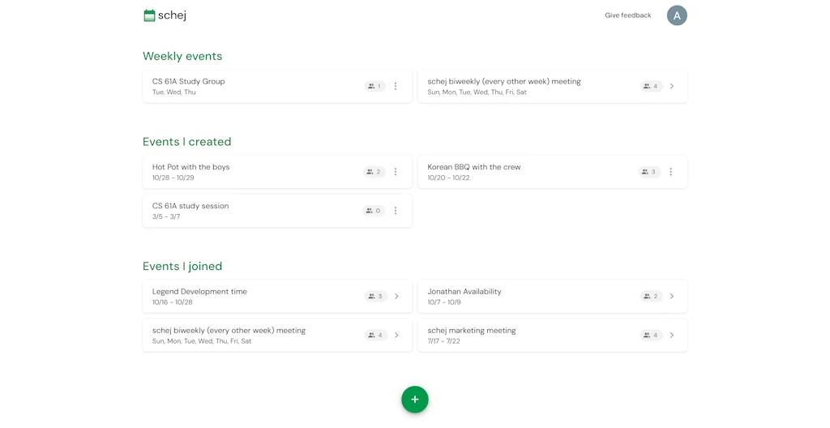Open the user avatar account menu

(x=676, y=15)
